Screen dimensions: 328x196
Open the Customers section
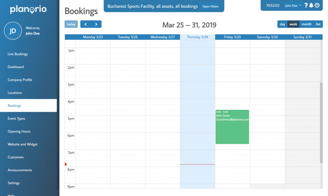16,157
